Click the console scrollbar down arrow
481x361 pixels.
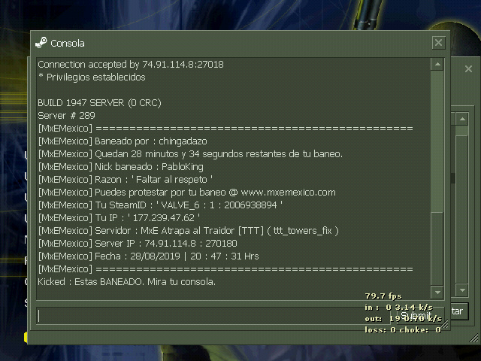[x=437, y=293]
